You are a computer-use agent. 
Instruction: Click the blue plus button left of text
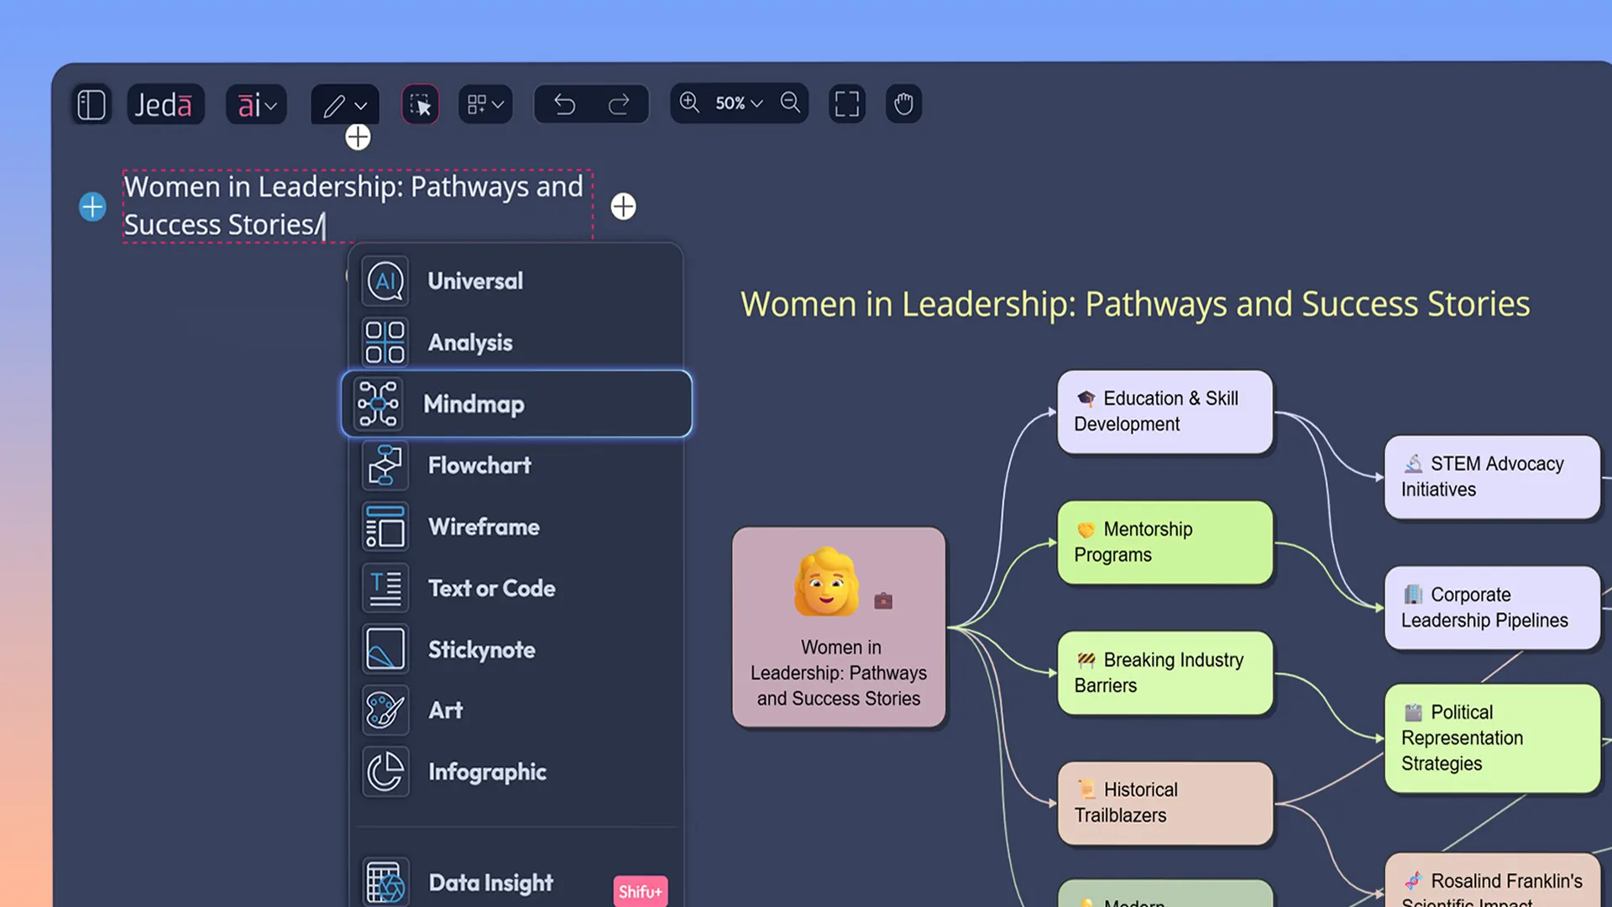click(92, 207)
